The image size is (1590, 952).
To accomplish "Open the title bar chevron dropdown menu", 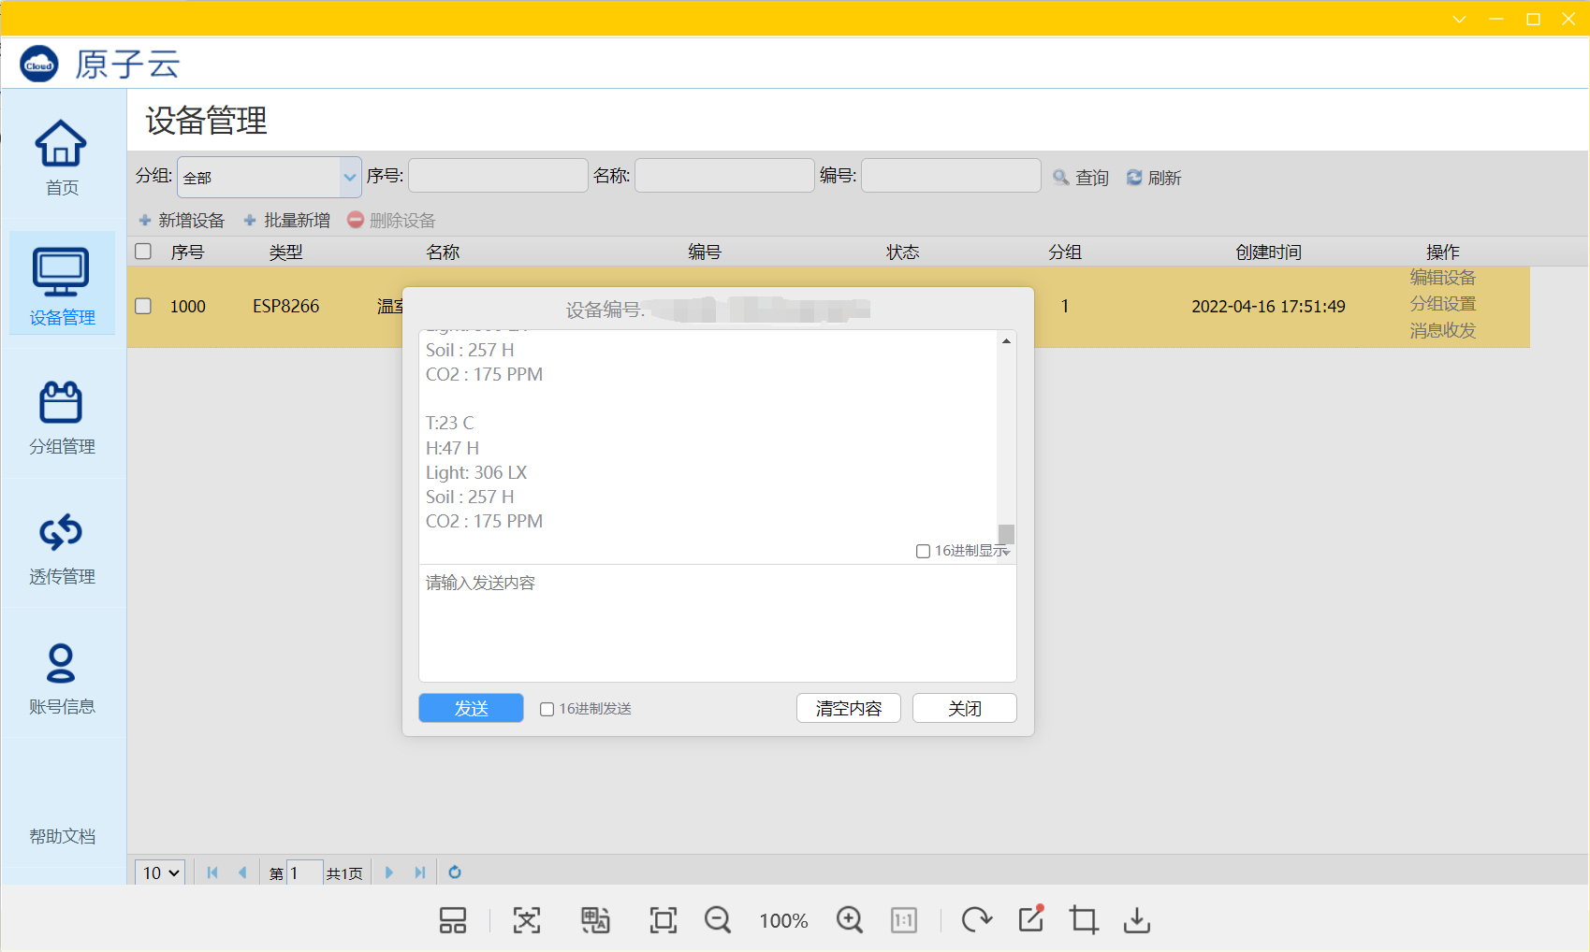I will (x=1459, y=19).
